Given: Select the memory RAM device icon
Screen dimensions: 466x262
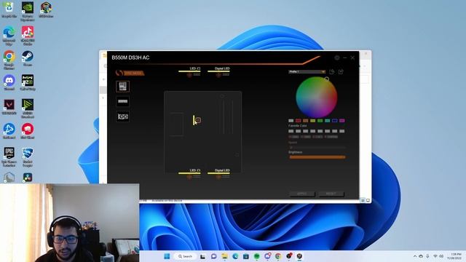Looking at the screenshot, I should point(123,101).
